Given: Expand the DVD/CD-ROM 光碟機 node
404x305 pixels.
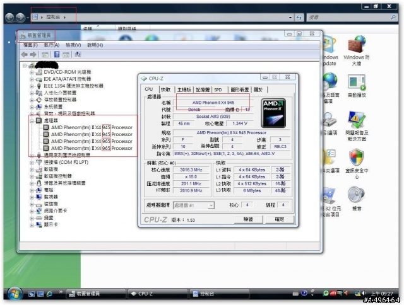Looking at the screenshot, I should (x=32, y=72).
